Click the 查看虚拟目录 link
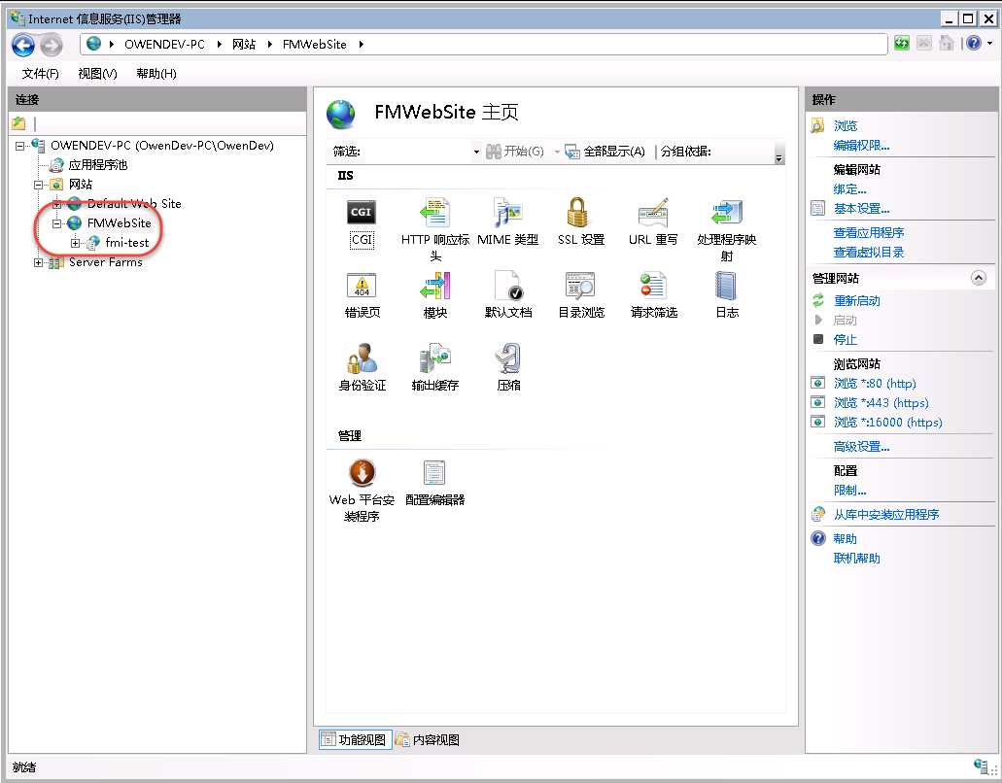 click(x=869, y=253)
